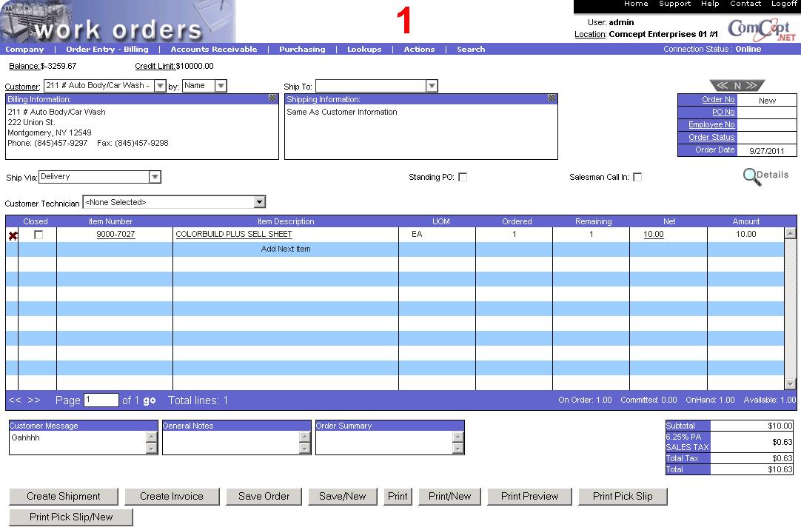This screenshot has height=530, width=801.
Task: Click the Create Invoice button
Action: click(x=171, y=497)
